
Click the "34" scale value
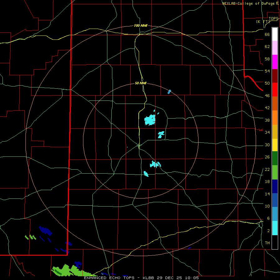267,132
